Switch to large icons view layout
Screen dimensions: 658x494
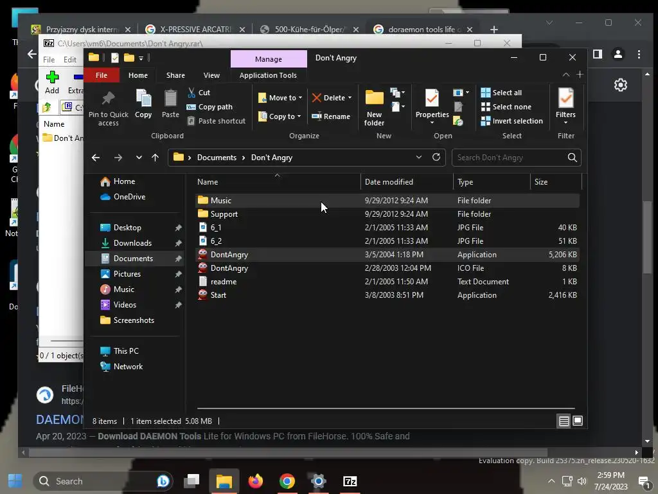[578, 421]
